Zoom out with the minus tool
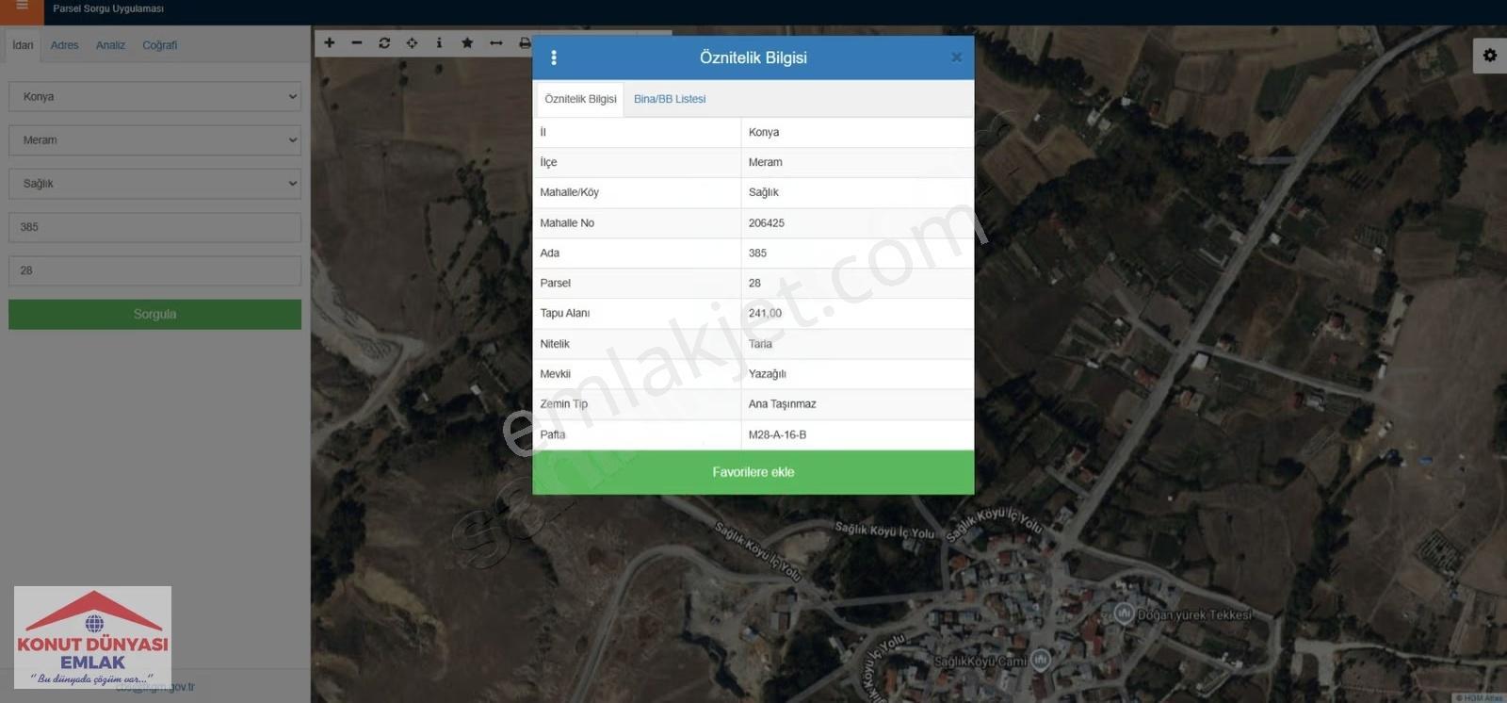 357,42
